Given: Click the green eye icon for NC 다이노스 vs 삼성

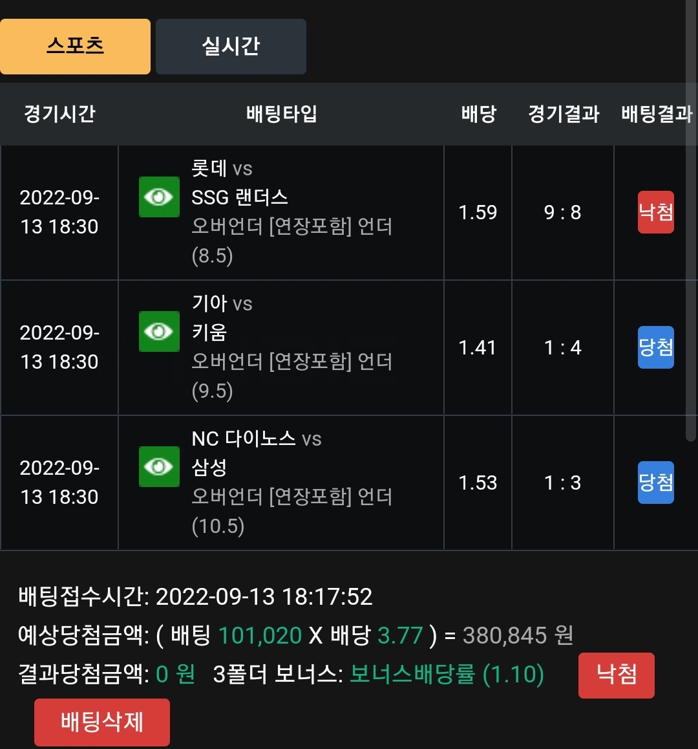Looking at the screenshot, I should coord(159,467).
